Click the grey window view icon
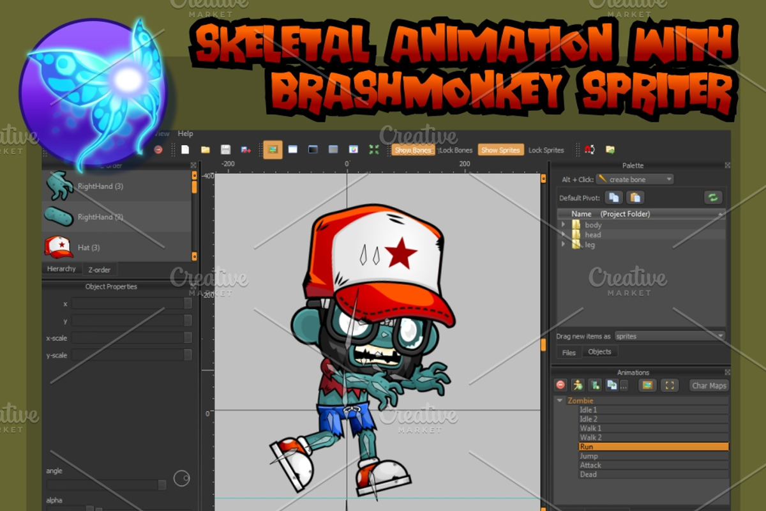This screenshot has height=511, width=766. coord(333,149)
